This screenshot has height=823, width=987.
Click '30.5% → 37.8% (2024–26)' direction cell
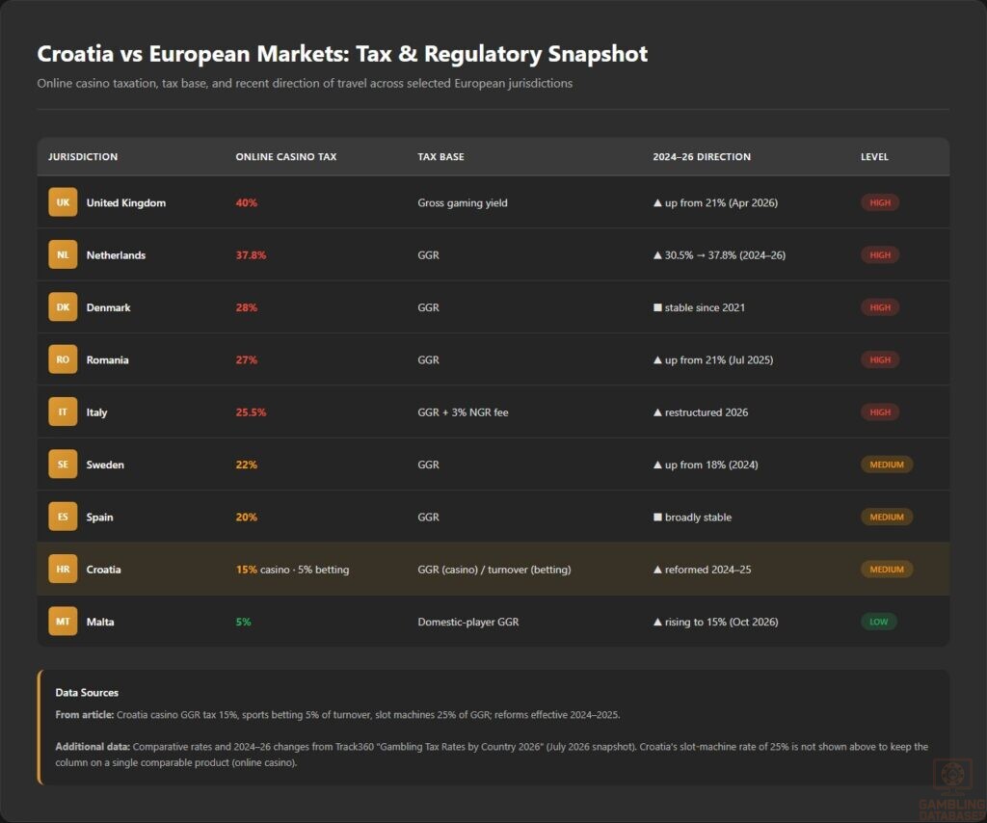coord(719,254)
